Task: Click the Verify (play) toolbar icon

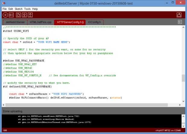Action: pyautogui.click(x=5, y=15)
